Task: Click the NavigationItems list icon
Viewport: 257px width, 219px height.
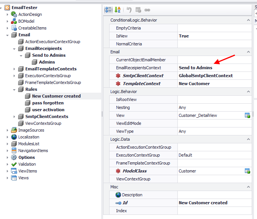Action: [x=14, y=151]
